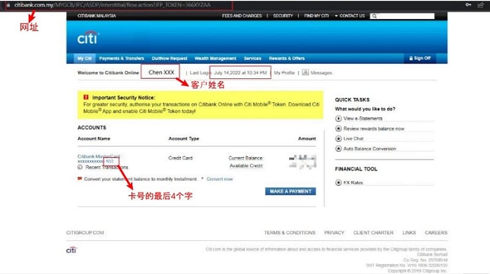This screenshot has height=274, width=490.
Task: Click the Review rewards balance arrow icon
Action: point(338,128)
